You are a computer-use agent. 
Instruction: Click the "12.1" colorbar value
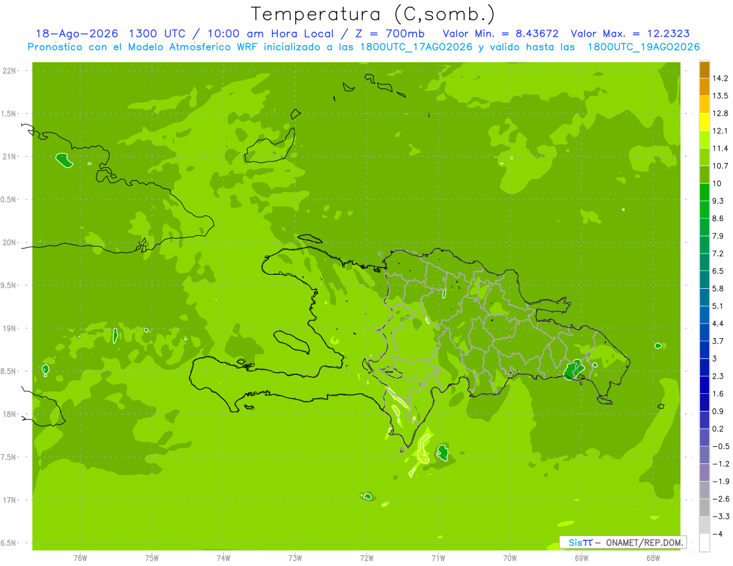click(x=721, y=131)
